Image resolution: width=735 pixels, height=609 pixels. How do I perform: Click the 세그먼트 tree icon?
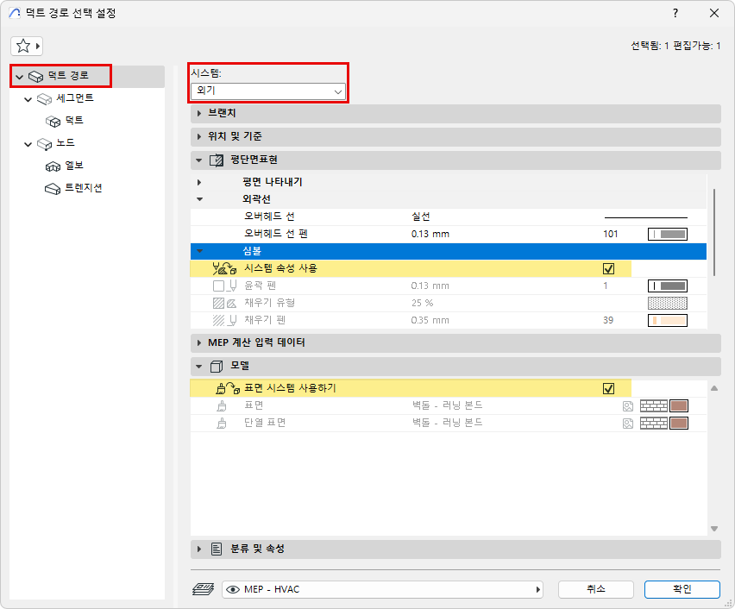tap(45, 99)
